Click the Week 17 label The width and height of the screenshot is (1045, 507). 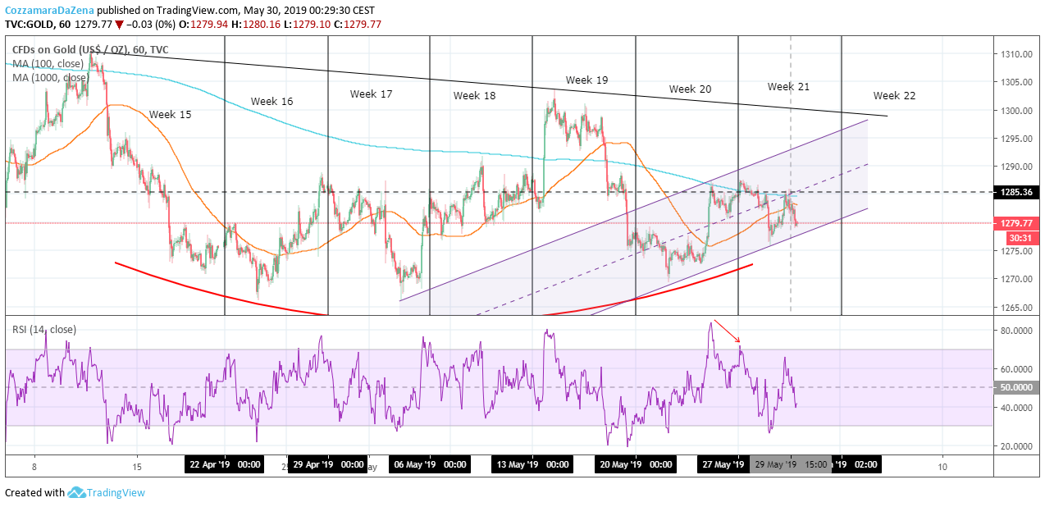371,94
